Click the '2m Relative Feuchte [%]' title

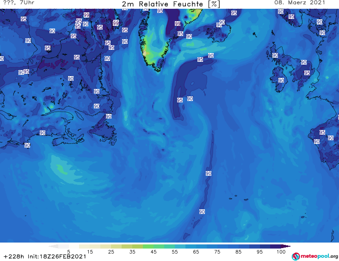[171, 4]
